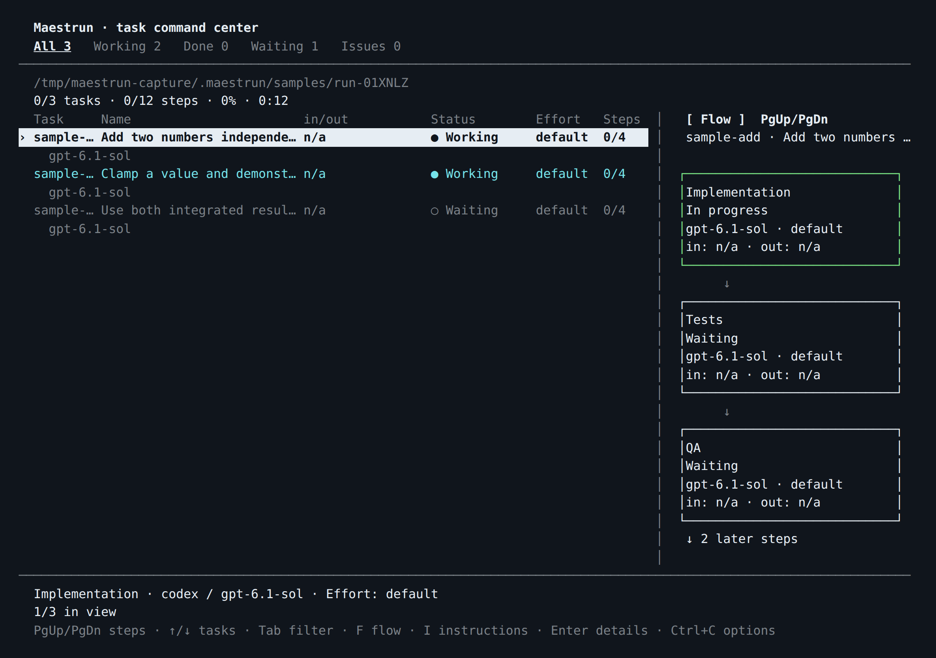Image resolution: width=936 pixels, height=658 pixels.
Task: Open the Done 0 filter tab
Action: click(206, 47)
